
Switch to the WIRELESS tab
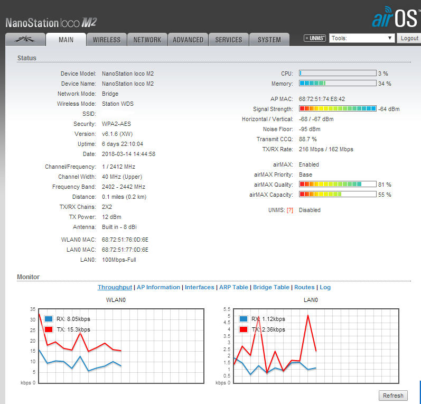point(107,40)
